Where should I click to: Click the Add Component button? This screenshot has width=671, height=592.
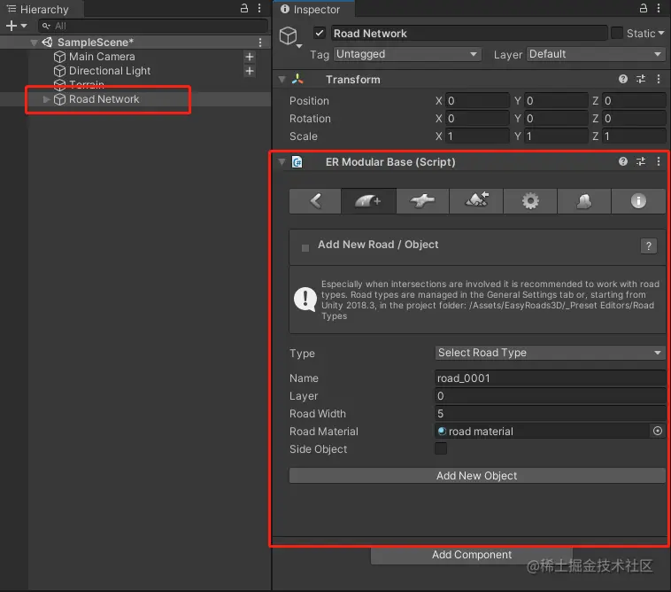(x=471, y=555)
